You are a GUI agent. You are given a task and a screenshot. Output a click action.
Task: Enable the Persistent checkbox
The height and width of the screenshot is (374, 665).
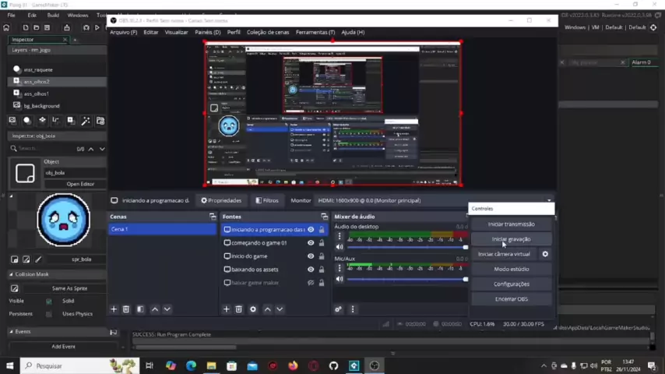49,314
